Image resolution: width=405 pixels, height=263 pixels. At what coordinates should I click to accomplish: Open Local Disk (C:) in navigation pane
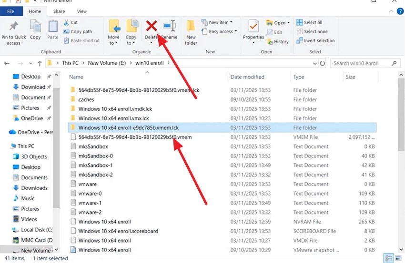[x=32, y=230]
